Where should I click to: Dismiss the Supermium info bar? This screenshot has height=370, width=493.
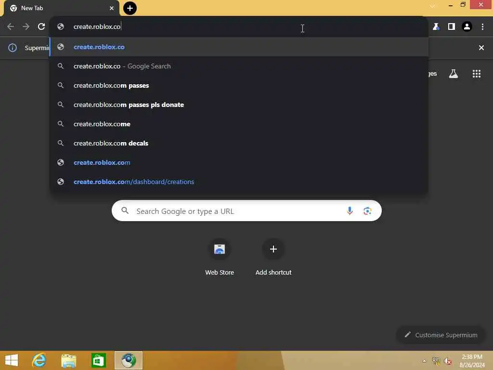(481, 48)
